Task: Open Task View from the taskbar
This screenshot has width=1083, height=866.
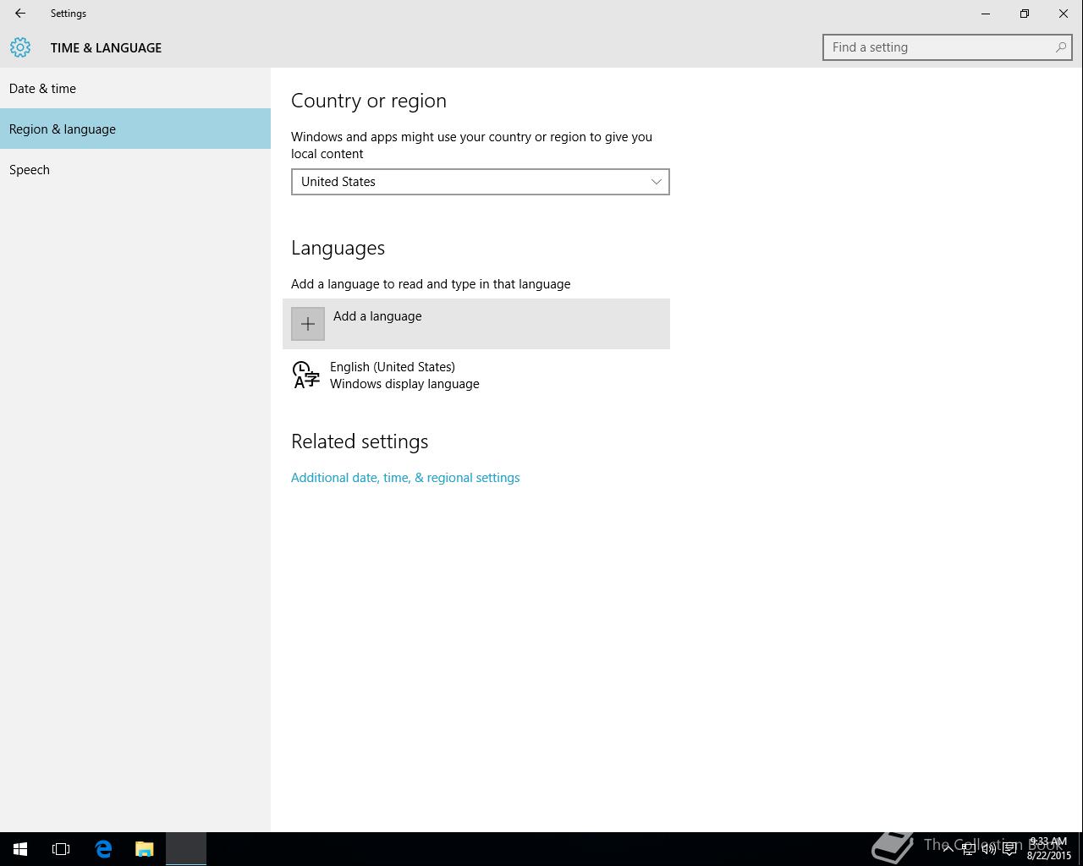Action: 61,849
